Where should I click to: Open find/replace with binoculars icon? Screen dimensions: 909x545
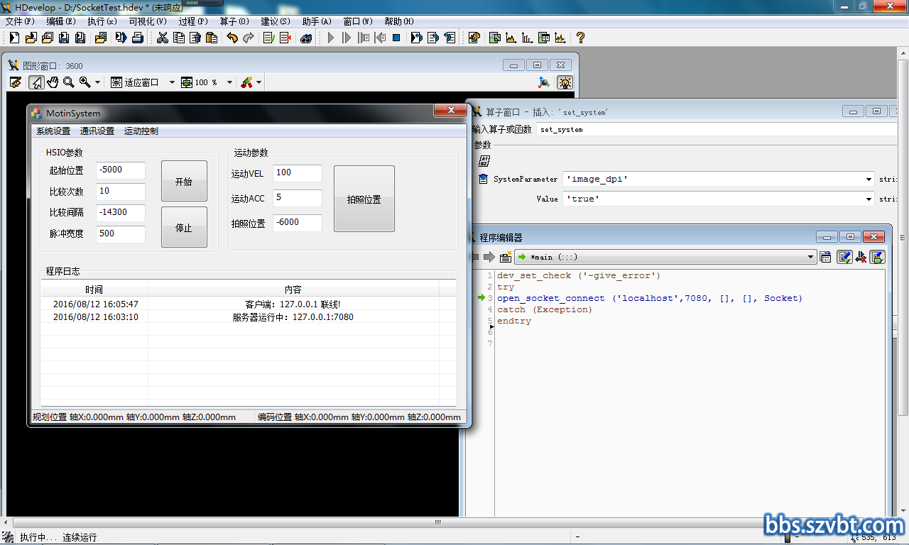pyautogui.click(x=306, y=38)
